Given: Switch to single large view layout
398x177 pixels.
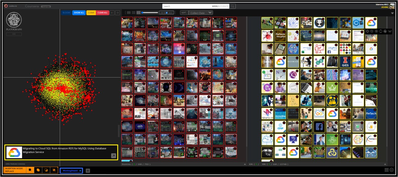Looking at the screenshot, I should coord(128,13).
